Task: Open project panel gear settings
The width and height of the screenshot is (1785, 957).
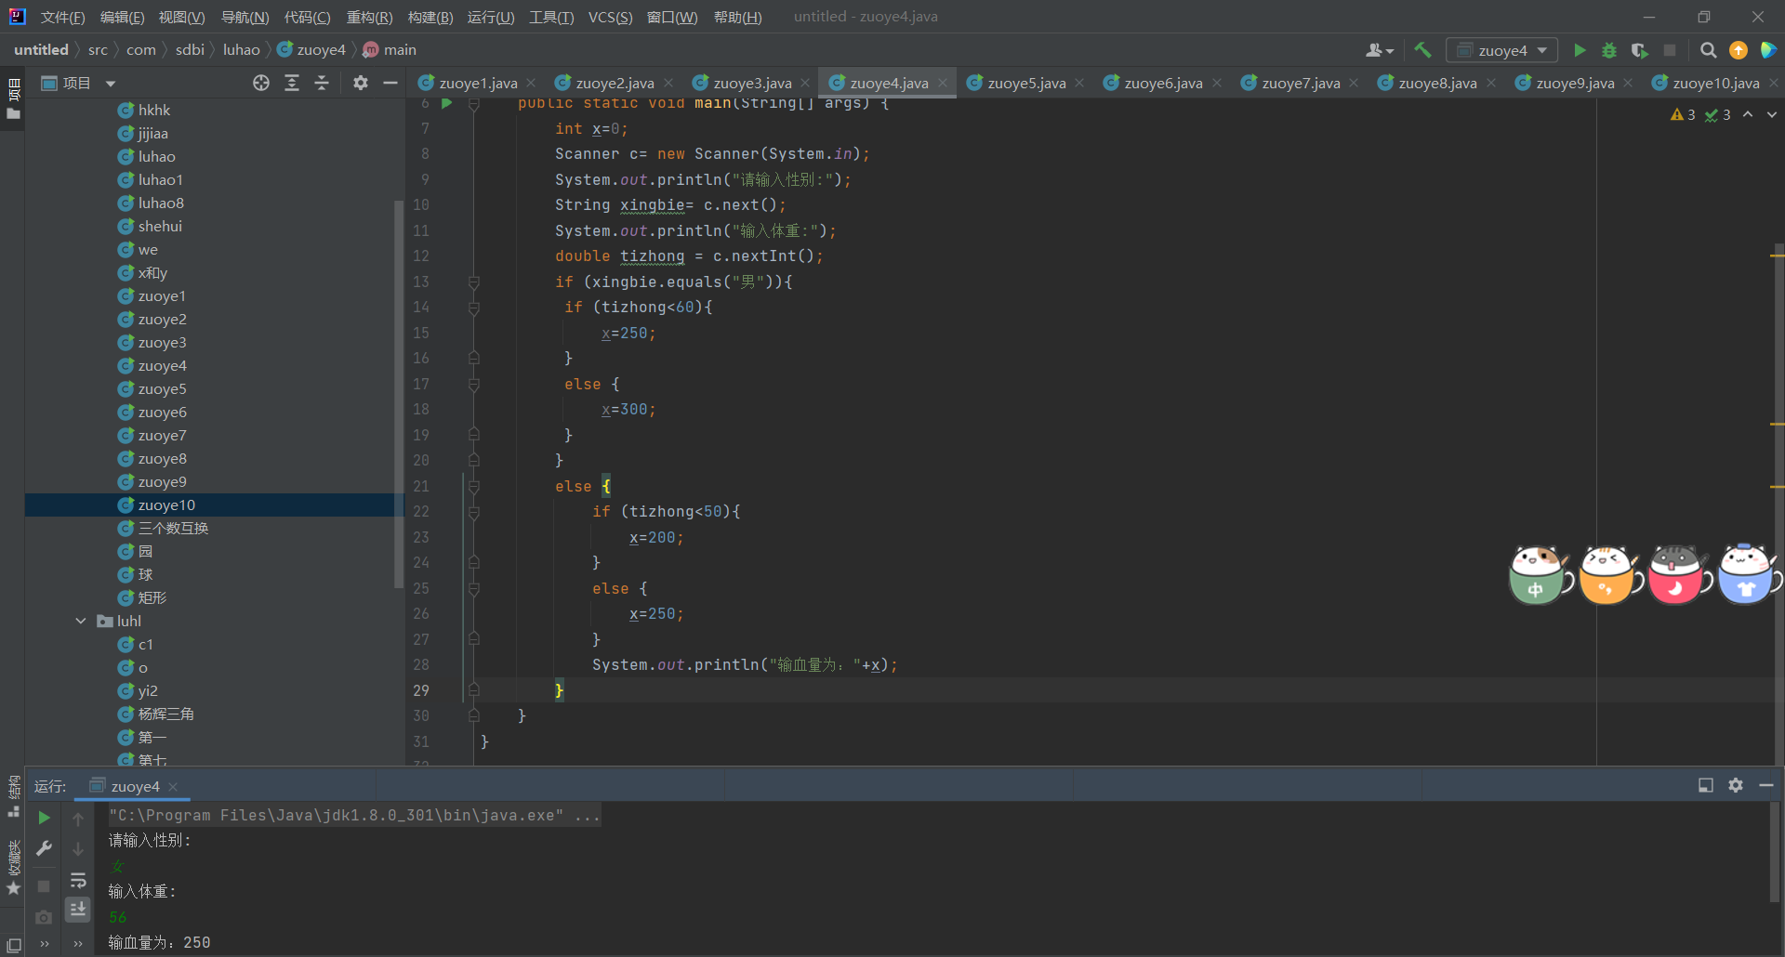Action: (x=361, y=83)
